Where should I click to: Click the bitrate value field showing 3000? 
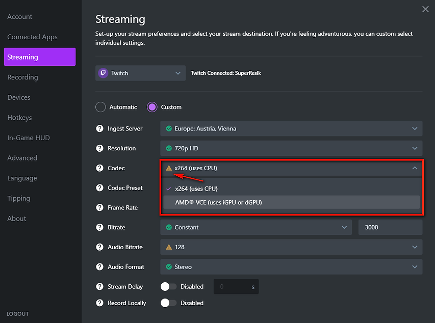point(390,227)
